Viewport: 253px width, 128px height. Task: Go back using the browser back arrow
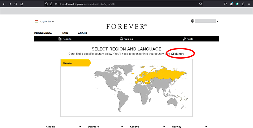(x=4, y=4)
